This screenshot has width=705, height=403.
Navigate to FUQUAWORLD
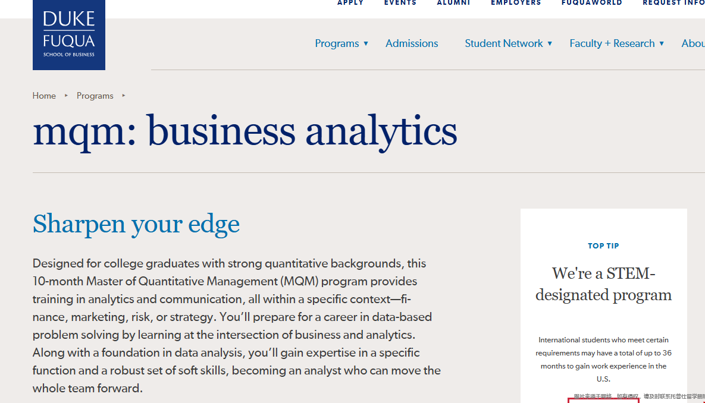pos(591,3)
